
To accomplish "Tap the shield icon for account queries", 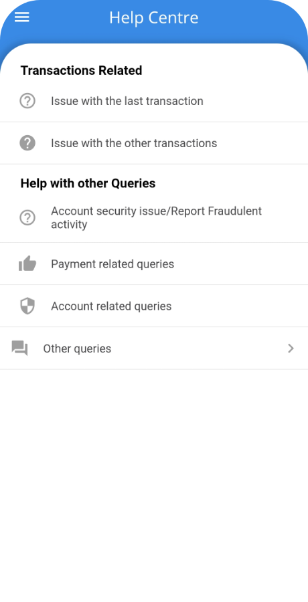I will [x=27, y=306].
